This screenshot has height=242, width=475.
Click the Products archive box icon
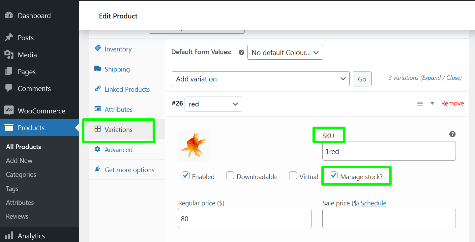pos(9,128)
